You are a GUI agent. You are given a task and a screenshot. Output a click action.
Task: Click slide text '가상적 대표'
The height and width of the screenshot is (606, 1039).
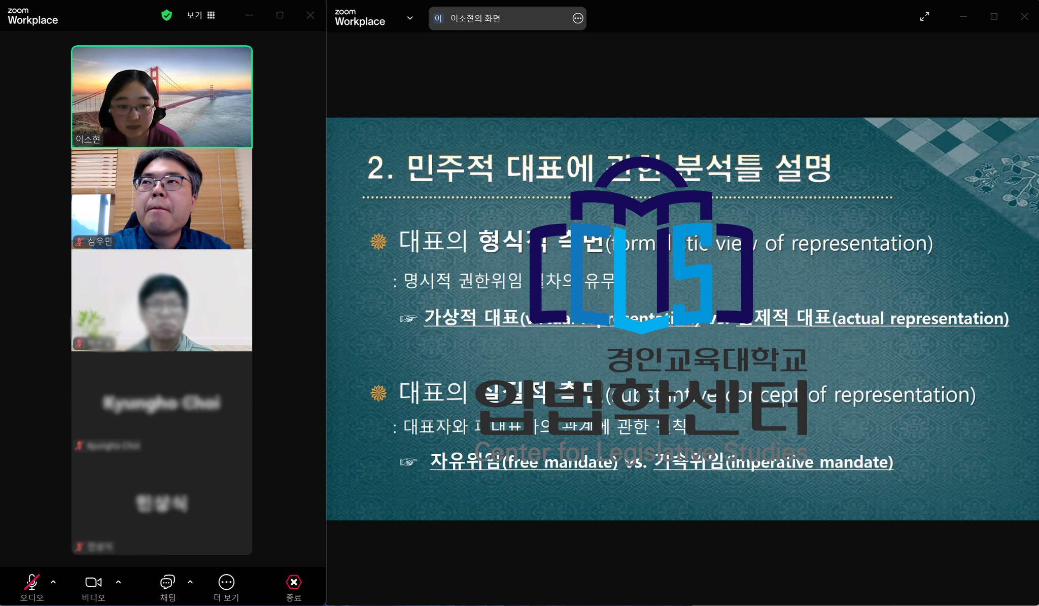[472, 318]
